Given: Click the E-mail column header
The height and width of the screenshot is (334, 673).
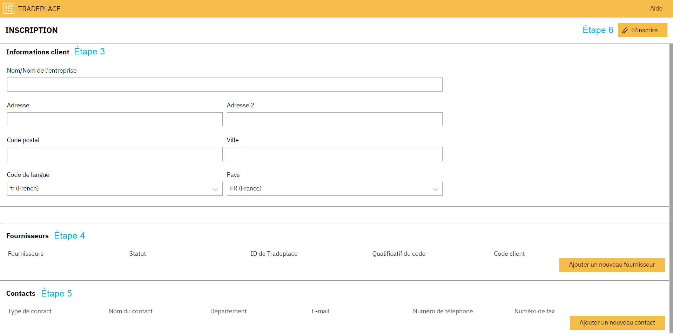Looking at the screenshot, I should pos(320,311).
